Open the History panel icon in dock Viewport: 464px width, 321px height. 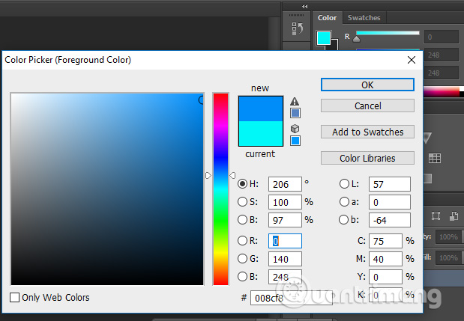click(x=297, y=28)
